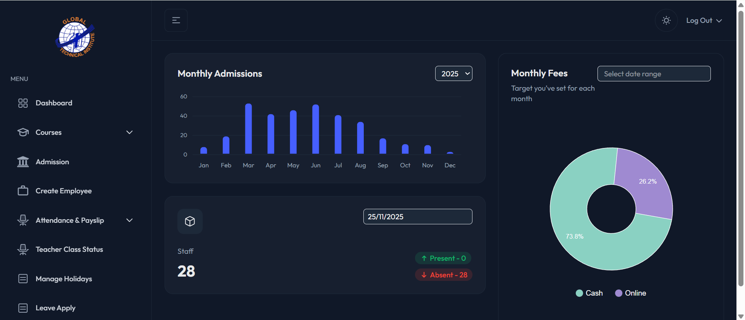Click the Select date range field

[x=654, y=74]
